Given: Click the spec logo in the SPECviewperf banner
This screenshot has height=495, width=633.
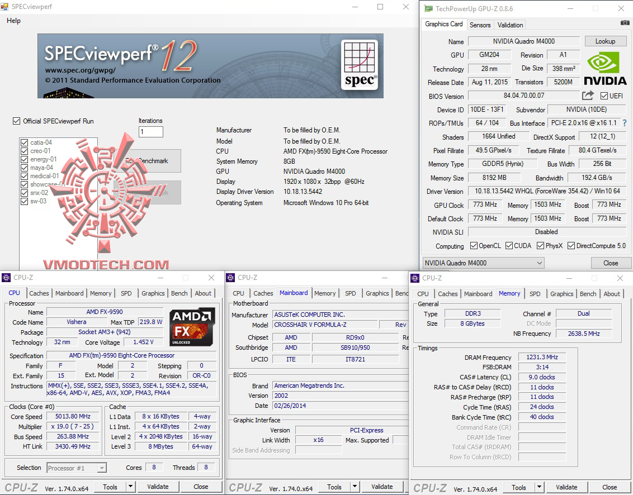Looking at the screenshot, I should coord(360,65).
